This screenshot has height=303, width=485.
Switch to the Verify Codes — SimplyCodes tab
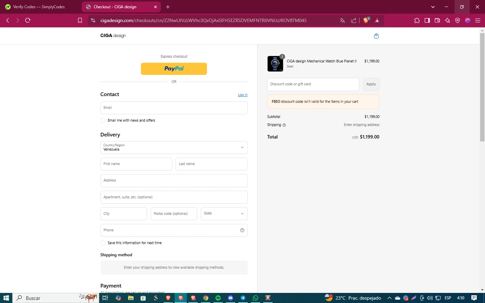tap(39, 7)
